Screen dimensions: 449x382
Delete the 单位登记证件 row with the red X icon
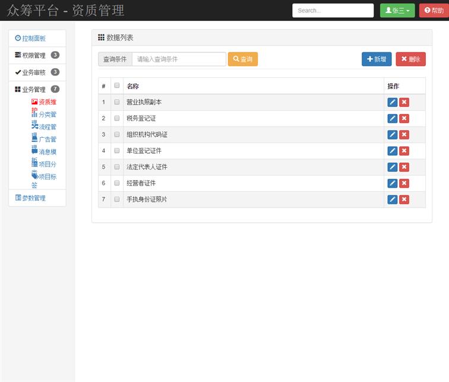pyautogui.click(x=404, y=151)
